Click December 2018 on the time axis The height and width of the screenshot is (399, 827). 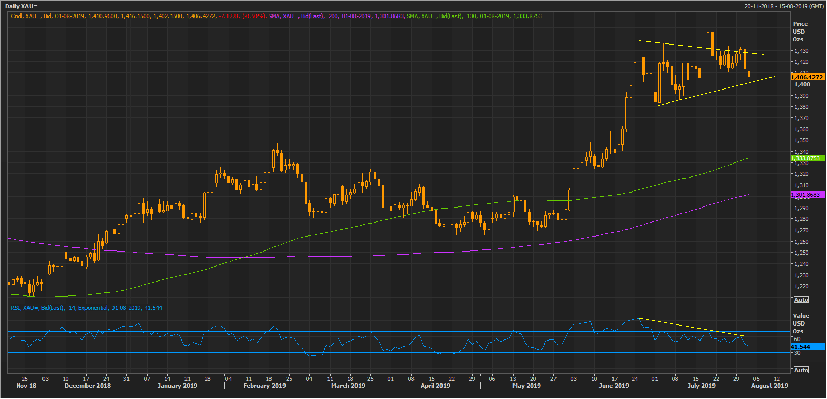(x=88, y=386)
